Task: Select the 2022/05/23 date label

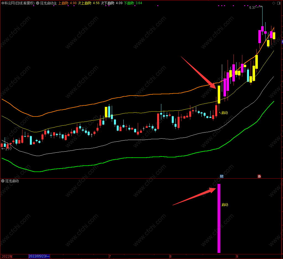Action: 39,256
